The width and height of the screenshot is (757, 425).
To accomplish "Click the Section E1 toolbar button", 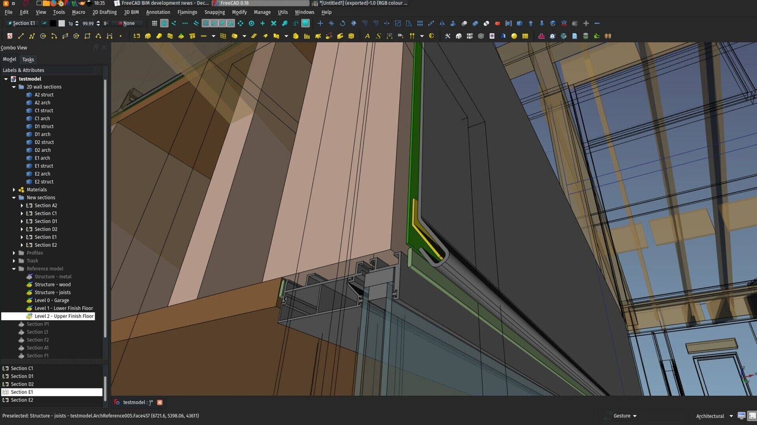I will click(22, 23).
